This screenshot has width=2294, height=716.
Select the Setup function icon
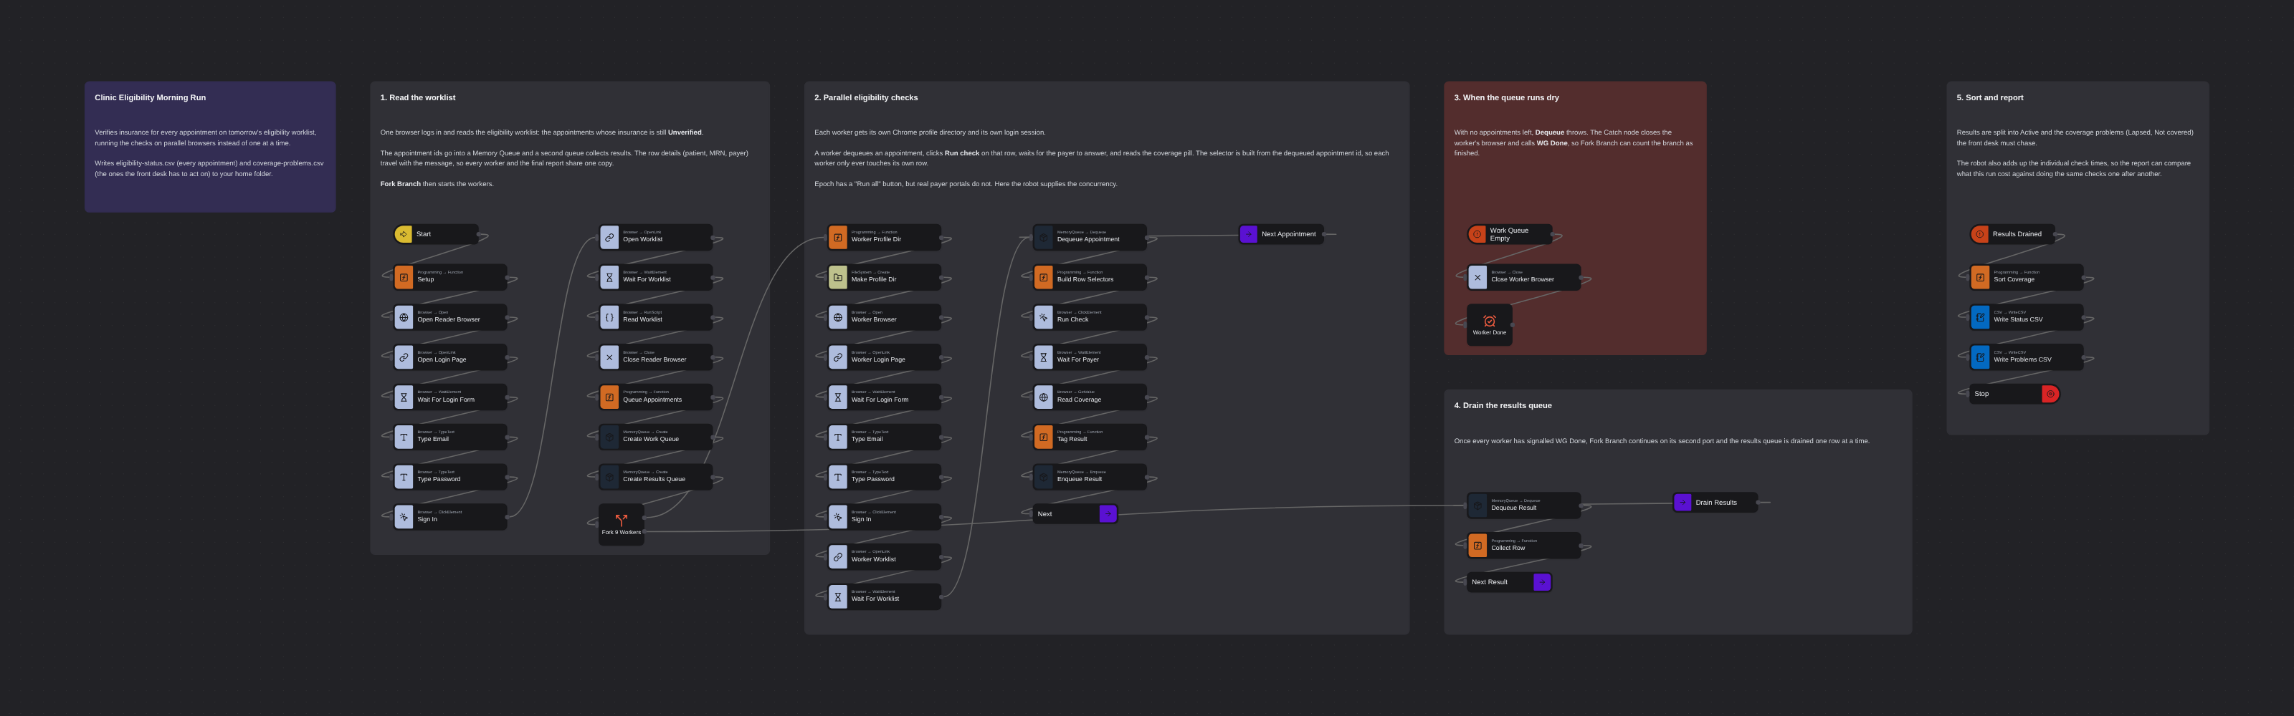pos(404,278)
